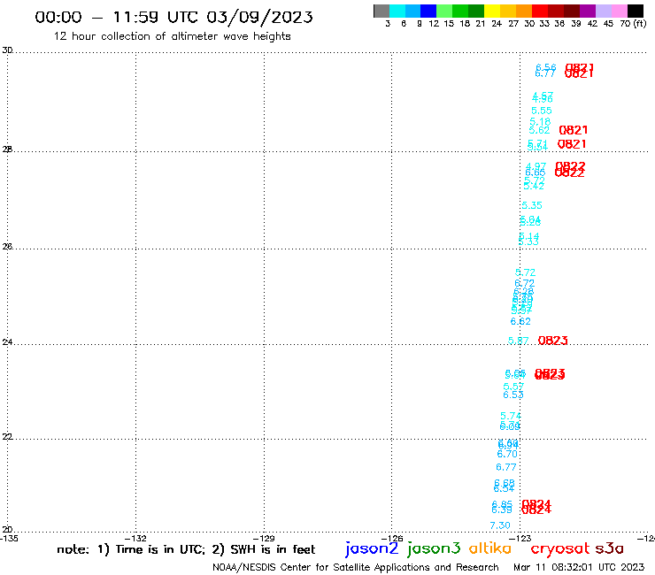Click wave height value '5.62'
This screenshot has height=575, width=655.
[539, 130]
